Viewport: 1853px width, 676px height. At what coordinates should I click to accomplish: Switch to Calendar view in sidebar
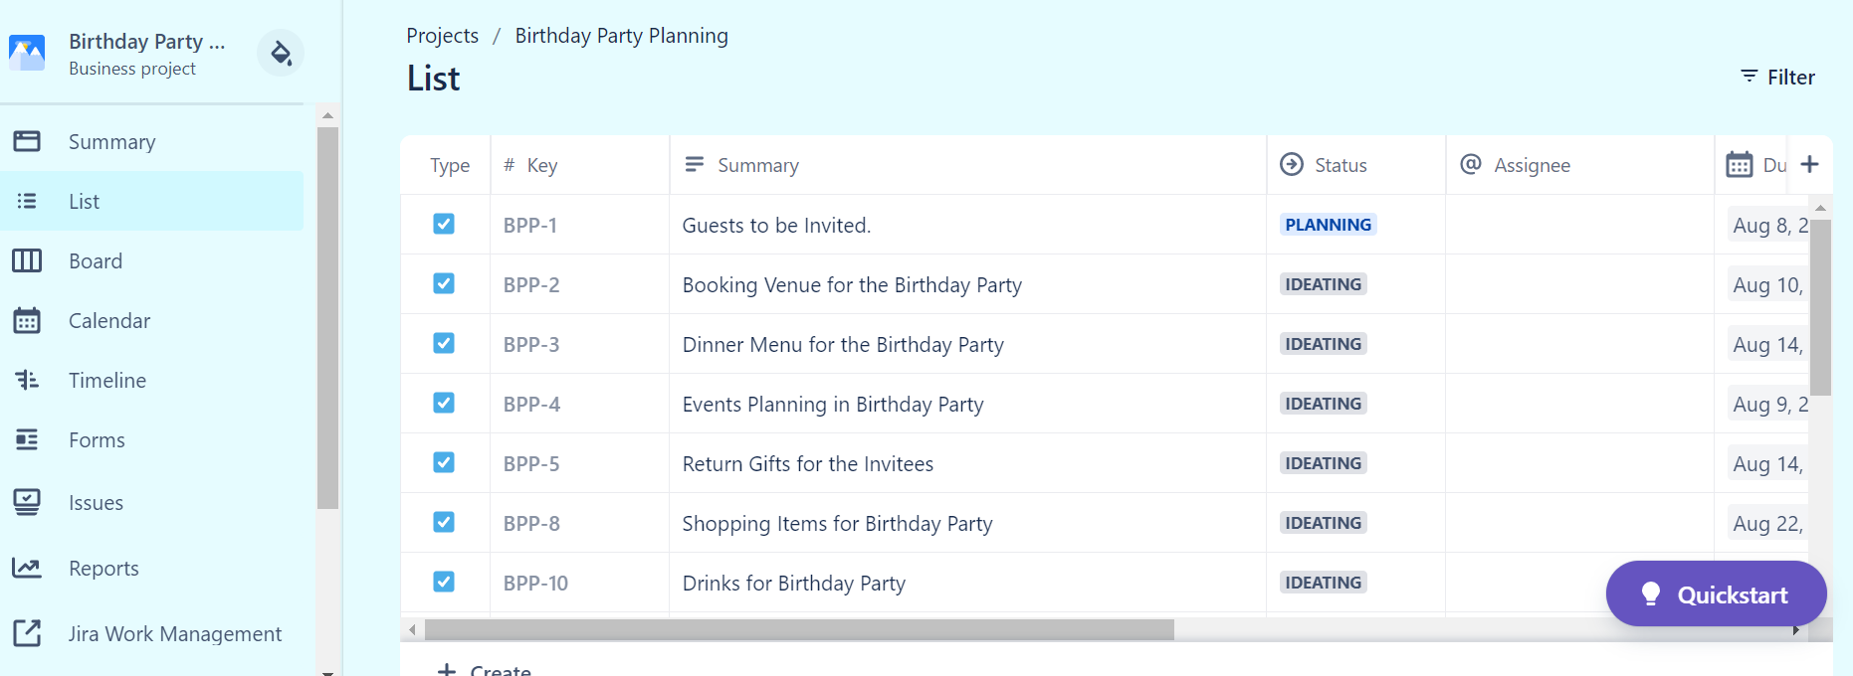(152, 320)
